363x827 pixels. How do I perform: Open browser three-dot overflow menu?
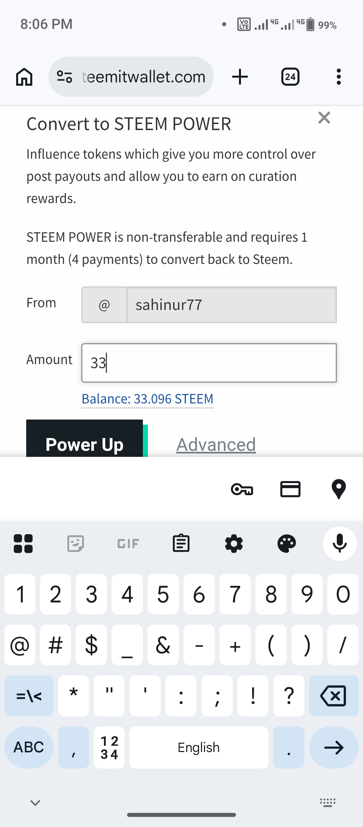[x=338, y=77]
